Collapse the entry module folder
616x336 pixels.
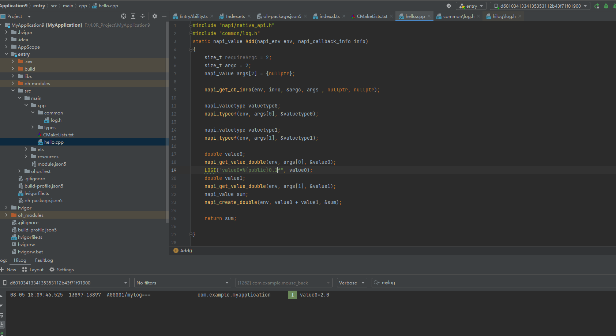6,54
